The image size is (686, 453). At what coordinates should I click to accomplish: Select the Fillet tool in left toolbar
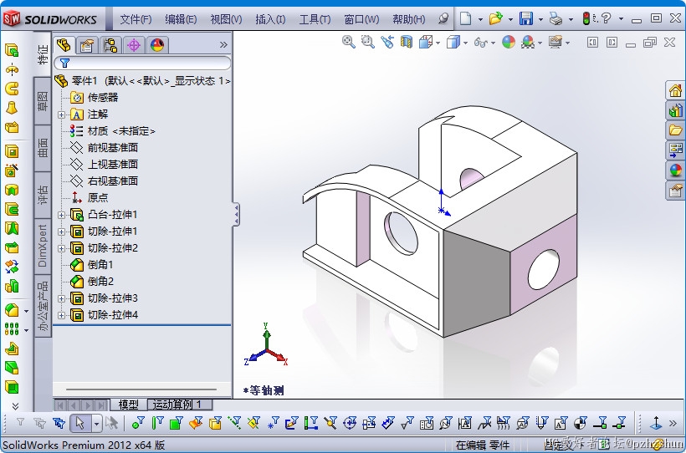[12, 310]
